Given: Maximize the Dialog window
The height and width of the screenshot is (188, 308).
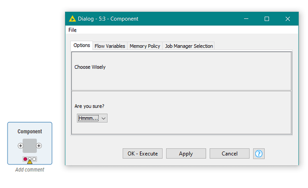Looking at the screenshot, I should click(266, 19).
